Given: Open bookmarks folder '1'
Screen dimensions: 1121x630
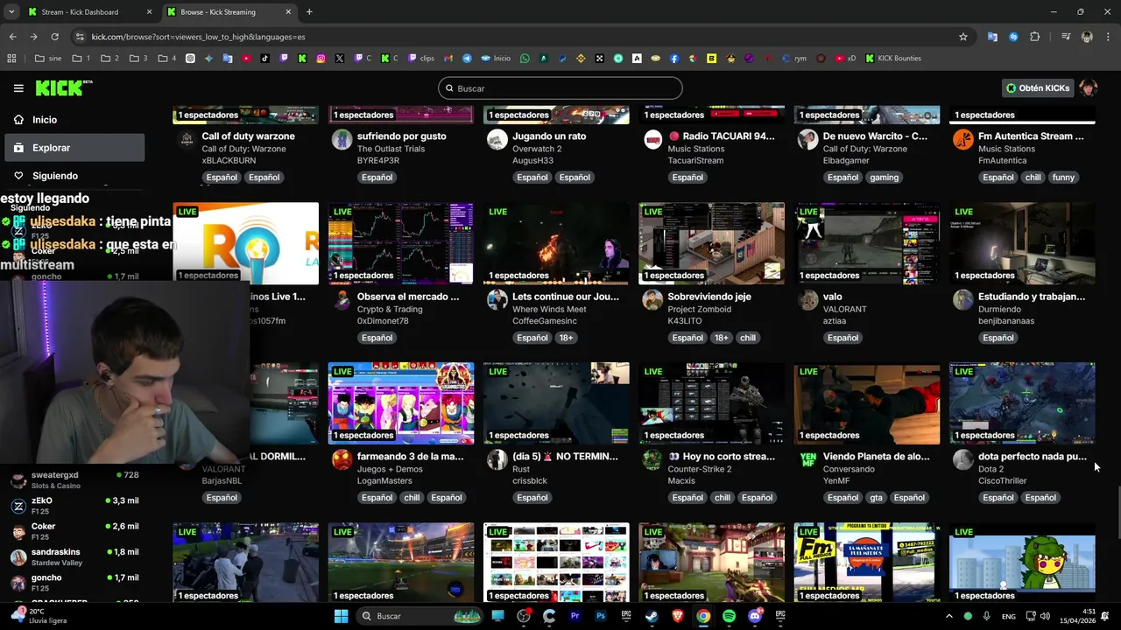Looking at the screenshot, I should [x=81, y=59].
